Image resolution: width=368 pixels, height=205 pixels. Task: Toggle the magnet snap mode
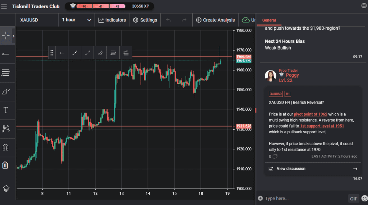pos(6,147)
